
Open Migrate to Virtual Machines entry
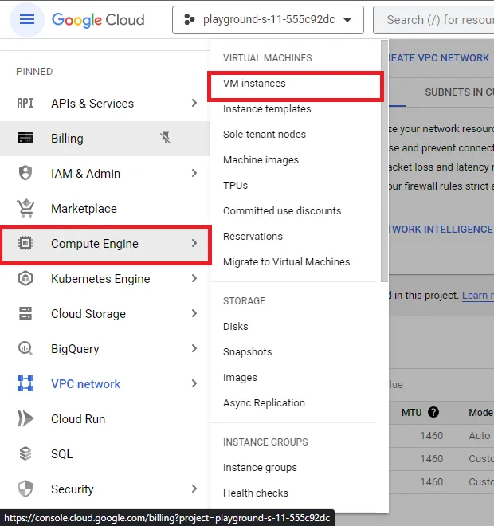tap(296, 261)
